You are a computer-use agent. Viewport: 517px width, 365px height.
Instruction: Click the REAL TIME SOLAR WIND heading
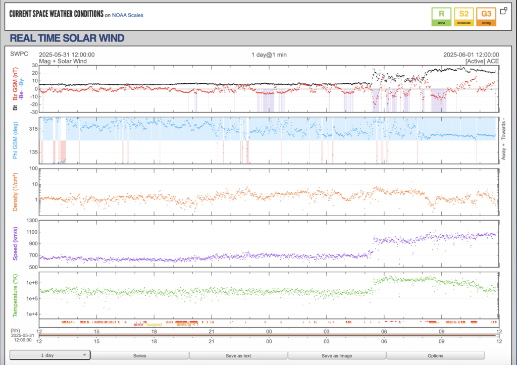[67, 38]
